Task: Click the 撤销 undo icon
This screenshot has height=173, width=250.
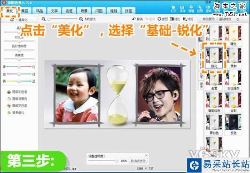Action: (x=137, y=19)
